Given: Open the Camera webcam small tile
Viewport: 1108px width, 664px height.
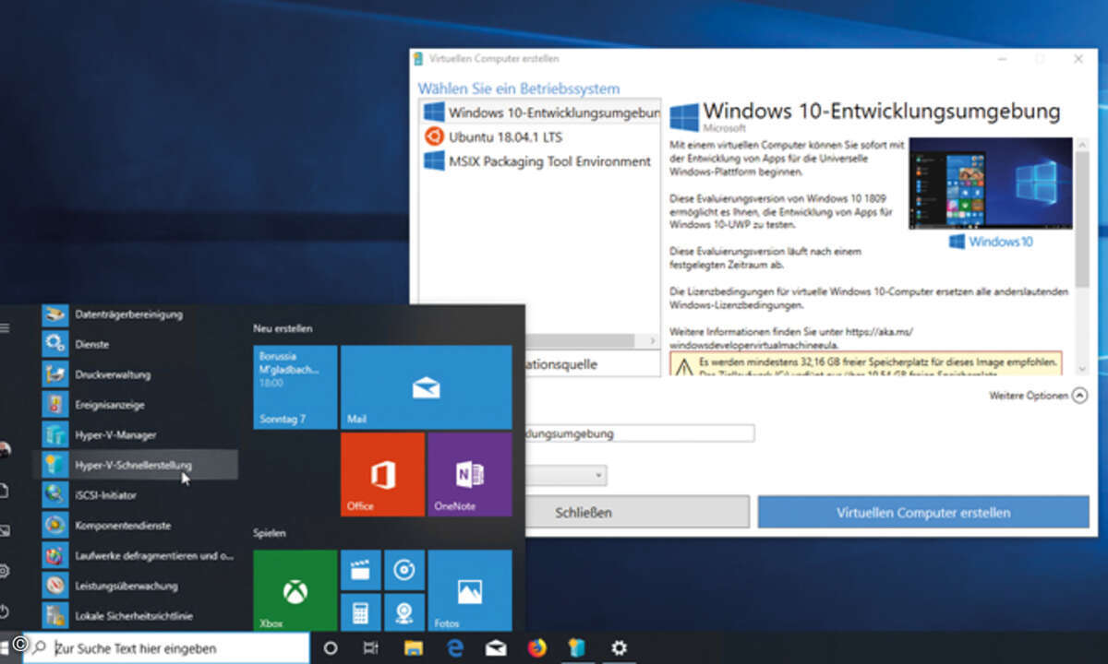Looking at the screenshot, I should click(404, 612).
